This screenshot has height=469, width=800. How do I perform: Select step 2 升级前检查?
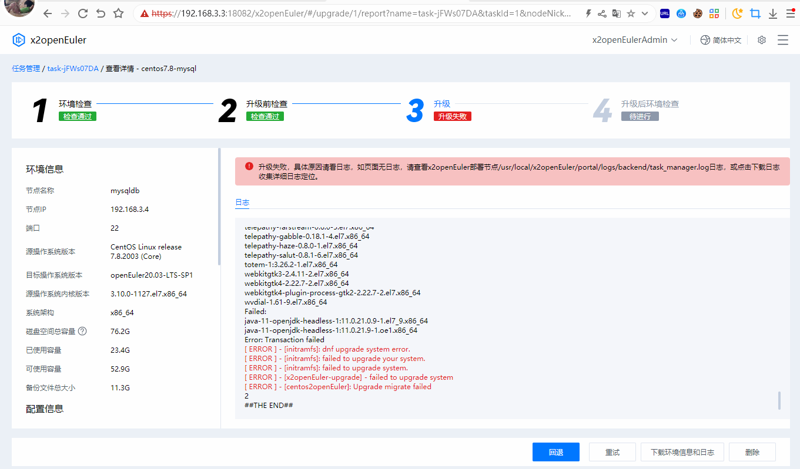point(267,104)
